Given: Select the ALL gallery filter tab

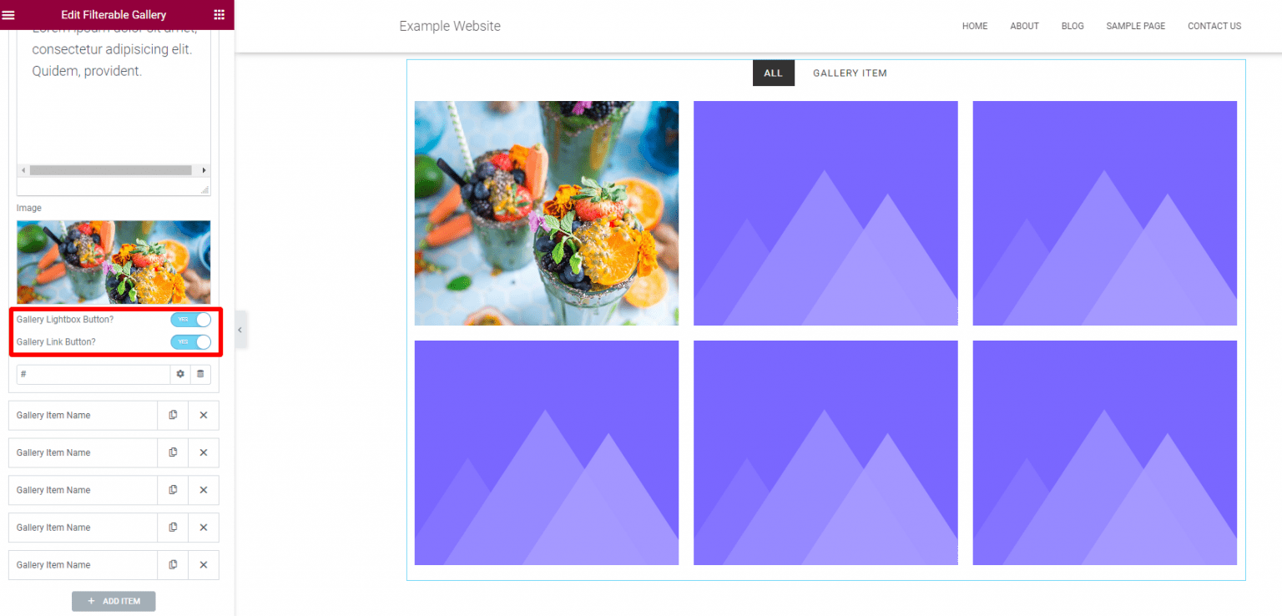Looking at the screenshot, I should coord(774,73).
